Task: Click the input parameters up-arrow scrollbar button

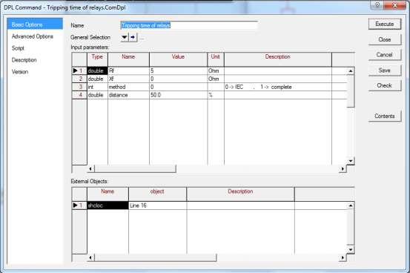Action: [x=351, y=71]
